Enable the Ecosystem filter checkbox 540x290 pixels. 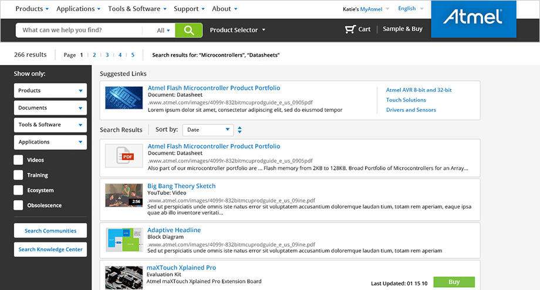pyautogui.click(x=18, y=190)
